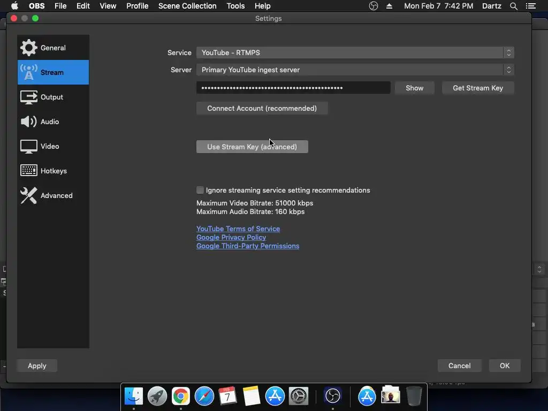Expand the Service dropdown YouTube - RTMPS
The width and height of the screenshot is (548, 411).
tap(355, 52)
